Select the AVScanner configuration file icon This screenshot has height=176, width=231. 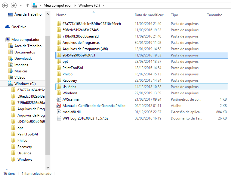tap(59, 99)
